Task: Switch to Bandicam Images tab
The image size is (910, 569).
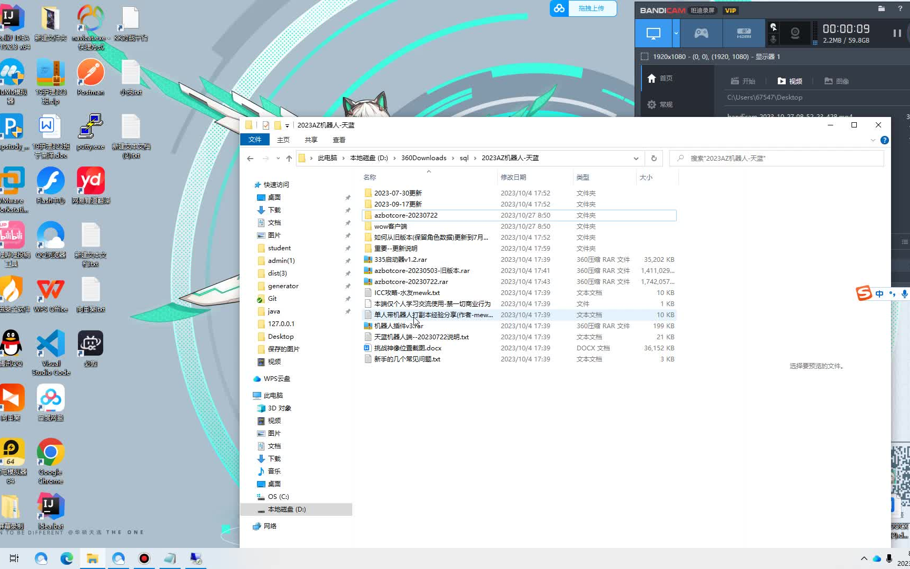Action: click(x=836, y=81)
